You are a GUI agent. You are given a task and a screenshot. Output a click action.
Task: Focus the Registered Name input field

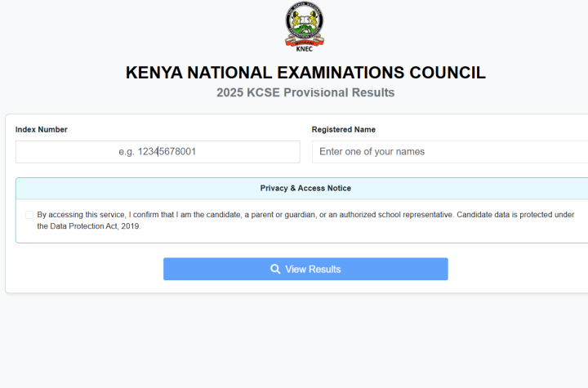(x=449, y=152)
